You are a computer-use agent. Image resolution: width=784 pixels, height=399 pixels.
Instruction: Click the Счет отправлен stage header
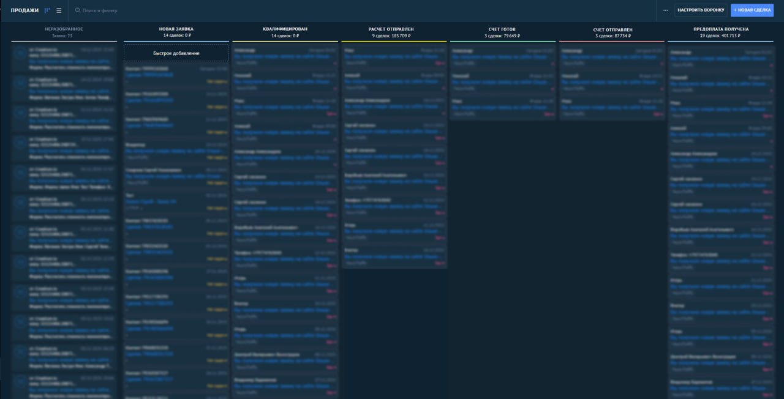click(612, 29)
